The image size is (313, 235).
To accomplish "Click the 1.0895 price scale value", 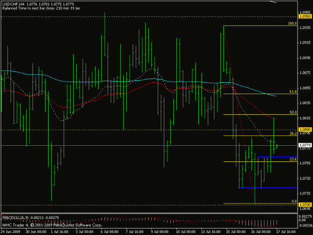I will pyautogui.click(x=305, y=58).
